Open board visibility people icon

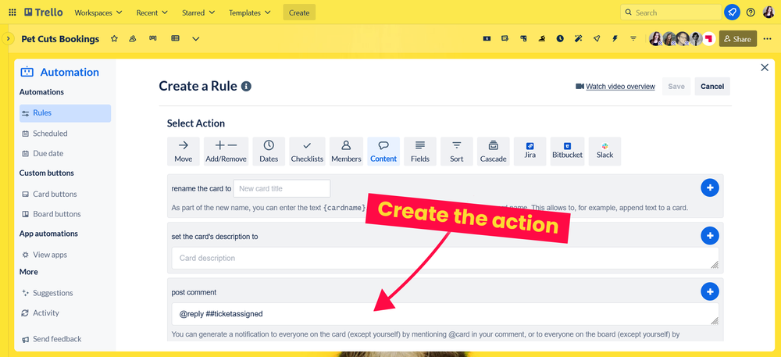133,38
